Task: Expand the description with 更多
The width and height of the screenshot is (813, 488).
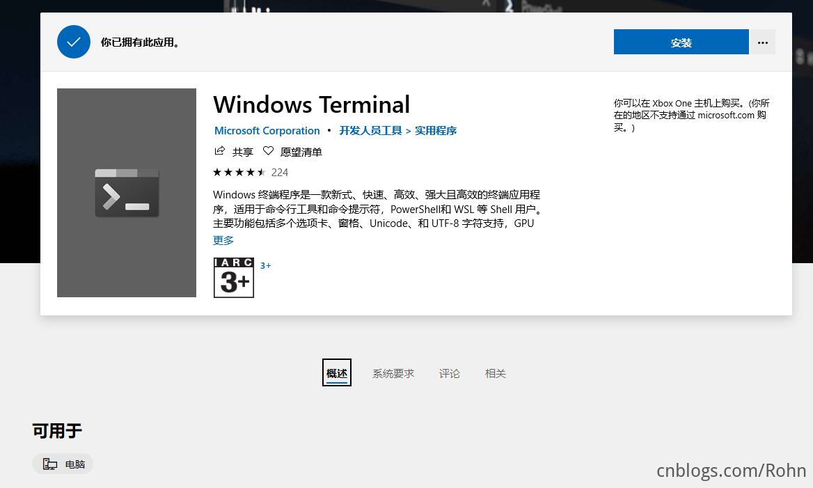Action: (223, 240)
